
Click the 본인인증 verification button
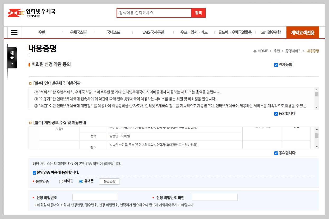coord(109,181)
